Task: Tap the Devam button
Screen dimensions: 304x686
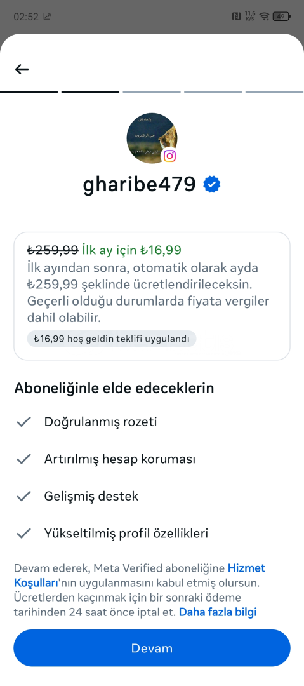Action: tap(152, 648)
